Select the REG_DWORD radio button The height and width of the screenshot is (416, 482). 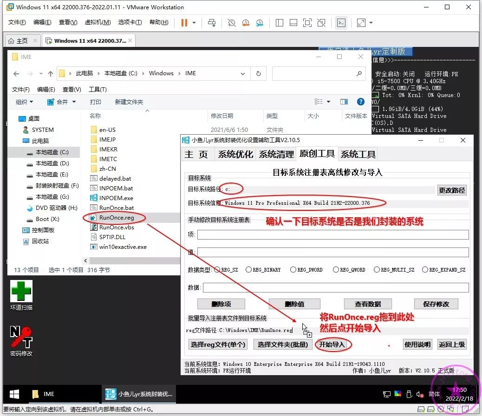[293, 270]
